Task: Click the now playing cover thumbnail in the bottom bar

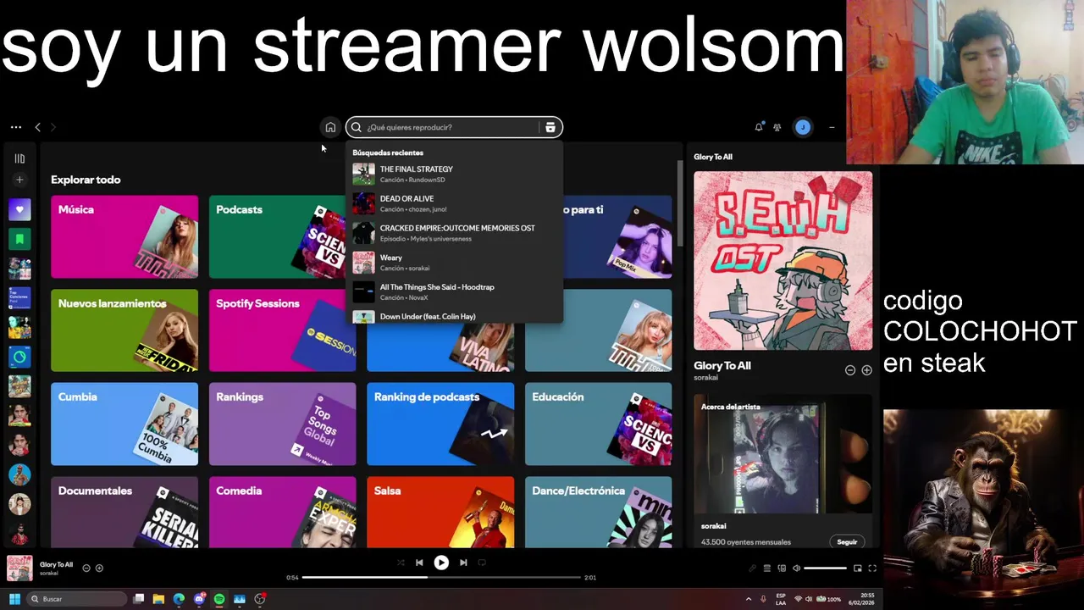Action: 19,568
